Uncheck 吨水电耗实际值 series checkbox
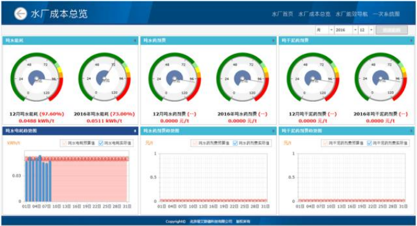 tap(101, 143)
